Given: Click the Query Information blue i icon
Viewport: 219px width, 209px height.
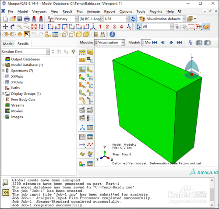Looking at the screenshot, I should [x=112, y=34].
